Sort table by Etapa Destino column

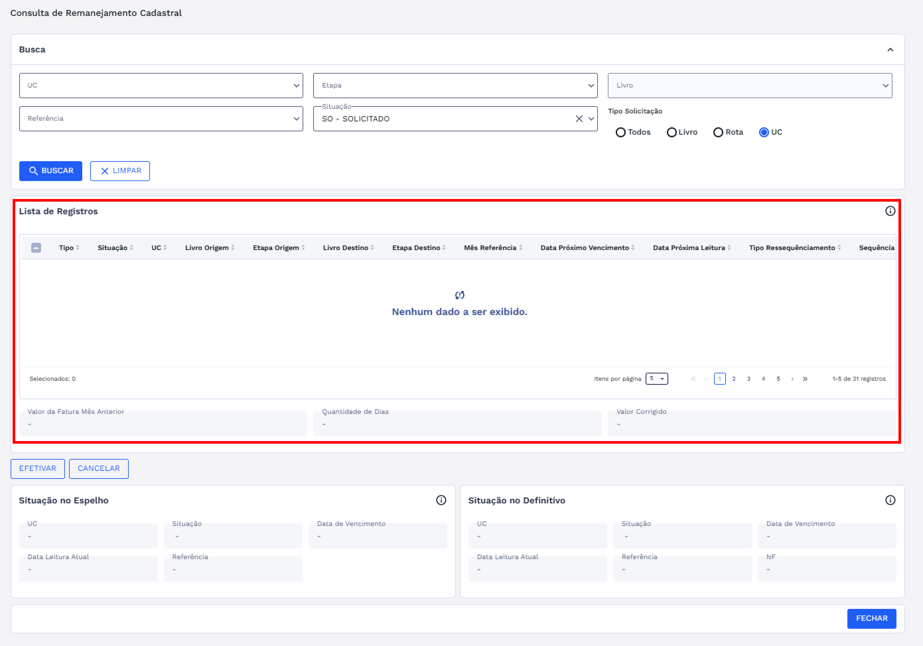[x=418, y=247]
